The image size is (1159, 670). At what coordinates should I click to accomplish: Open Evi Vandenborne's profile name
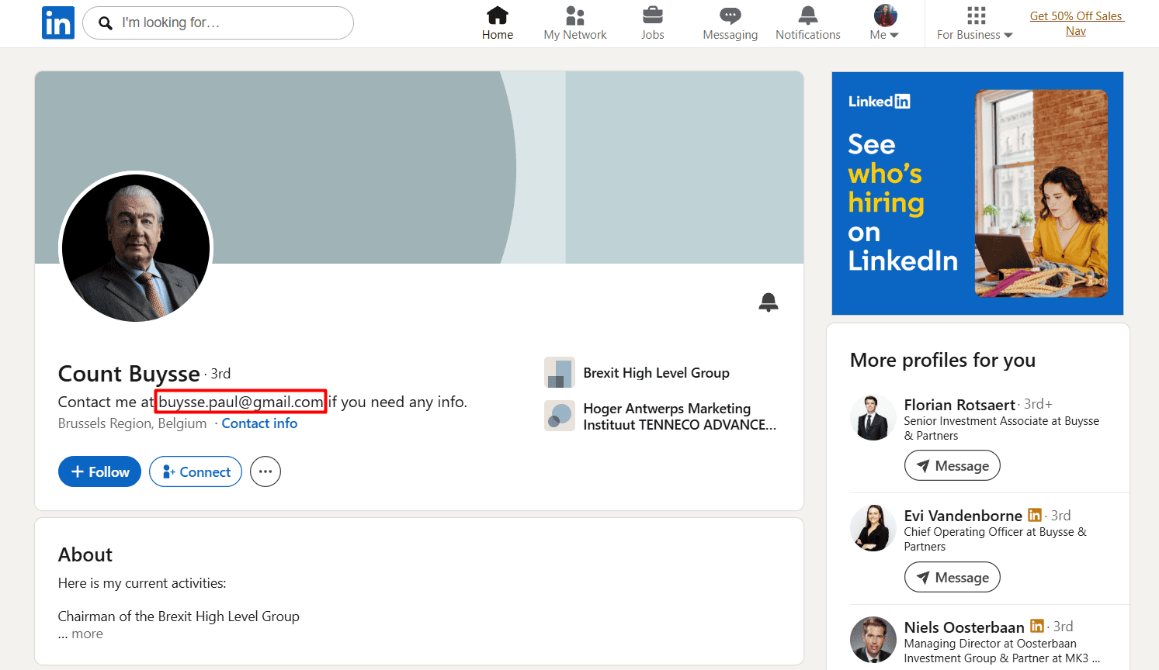coord(963,516)
